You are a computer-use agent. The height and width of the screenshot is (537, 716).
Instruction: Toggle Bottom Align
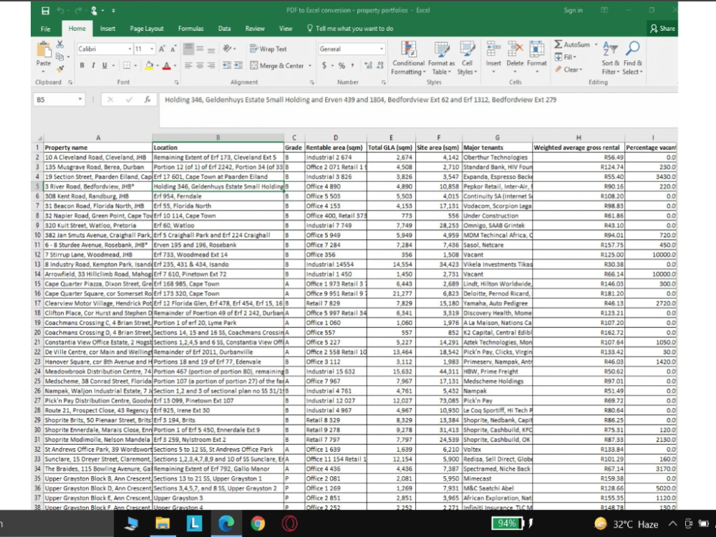point(211,49)
